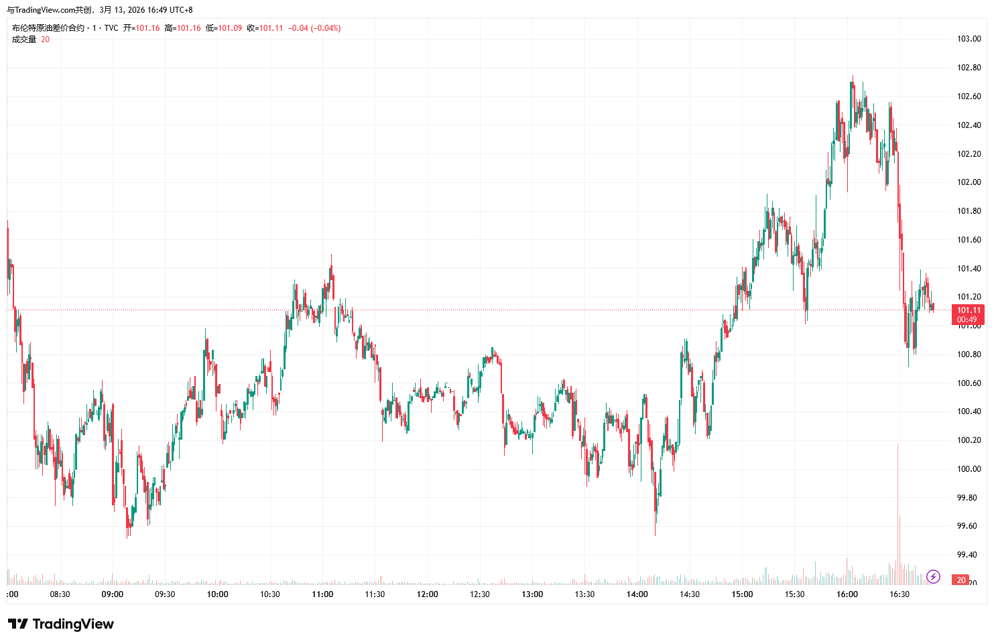Screen dimensions: 994x644
Task: Click the 12:00 time axis label
Action: (427, 594)
